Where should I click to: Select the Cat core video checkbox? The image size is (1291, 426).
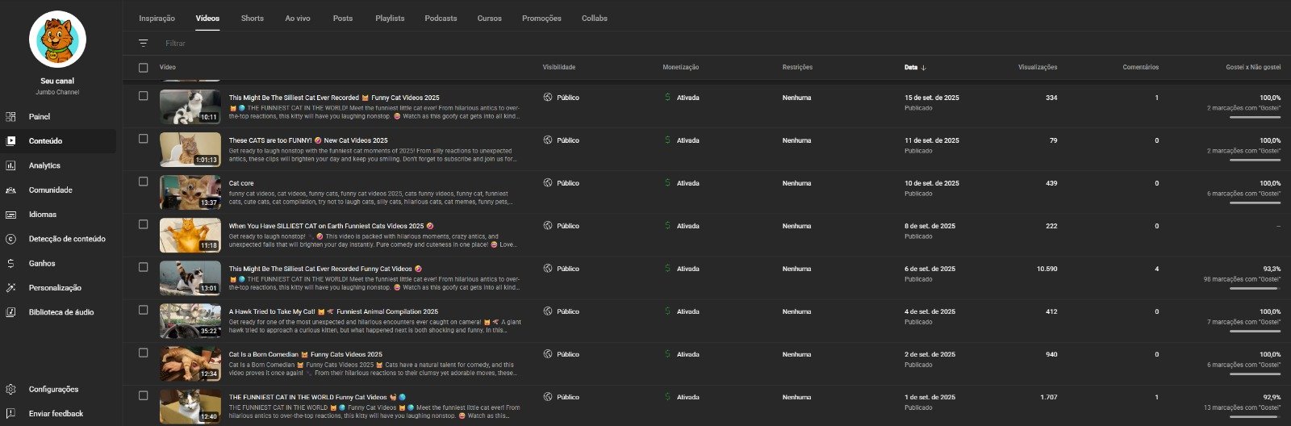pos(144,182)
